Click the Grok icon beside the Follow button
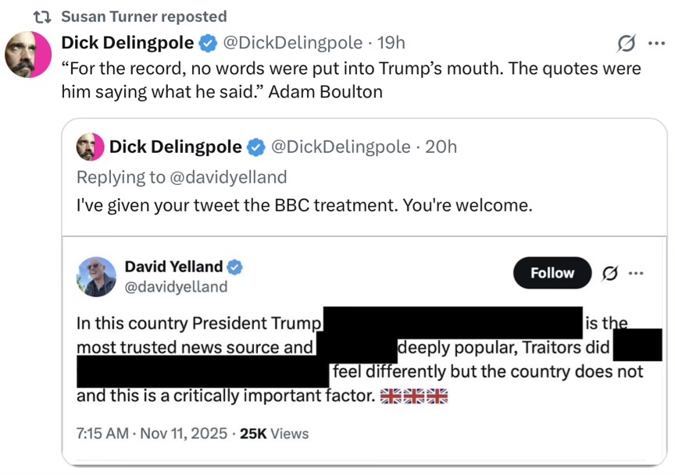This screenshot has height=475, width=675. pyautogui.click(x=611, y=273)
